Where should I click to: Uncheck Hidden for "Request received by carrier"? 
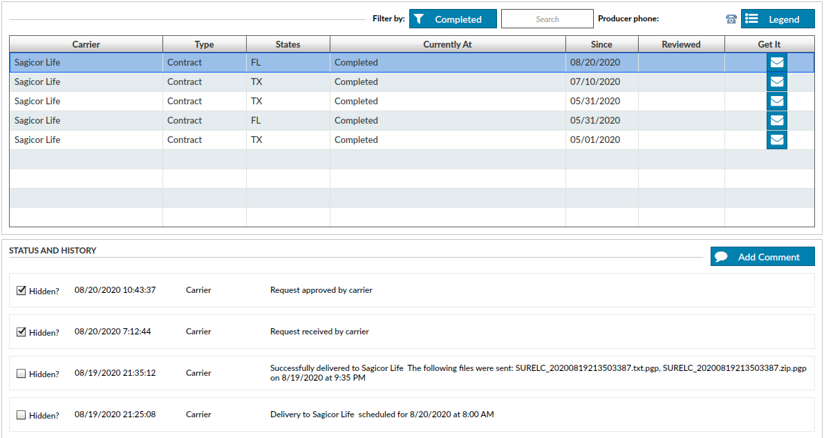21,332
